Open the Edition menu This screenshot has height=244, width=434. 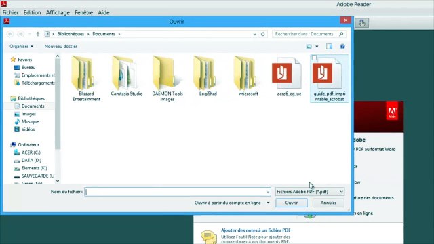tap(32, 12)
